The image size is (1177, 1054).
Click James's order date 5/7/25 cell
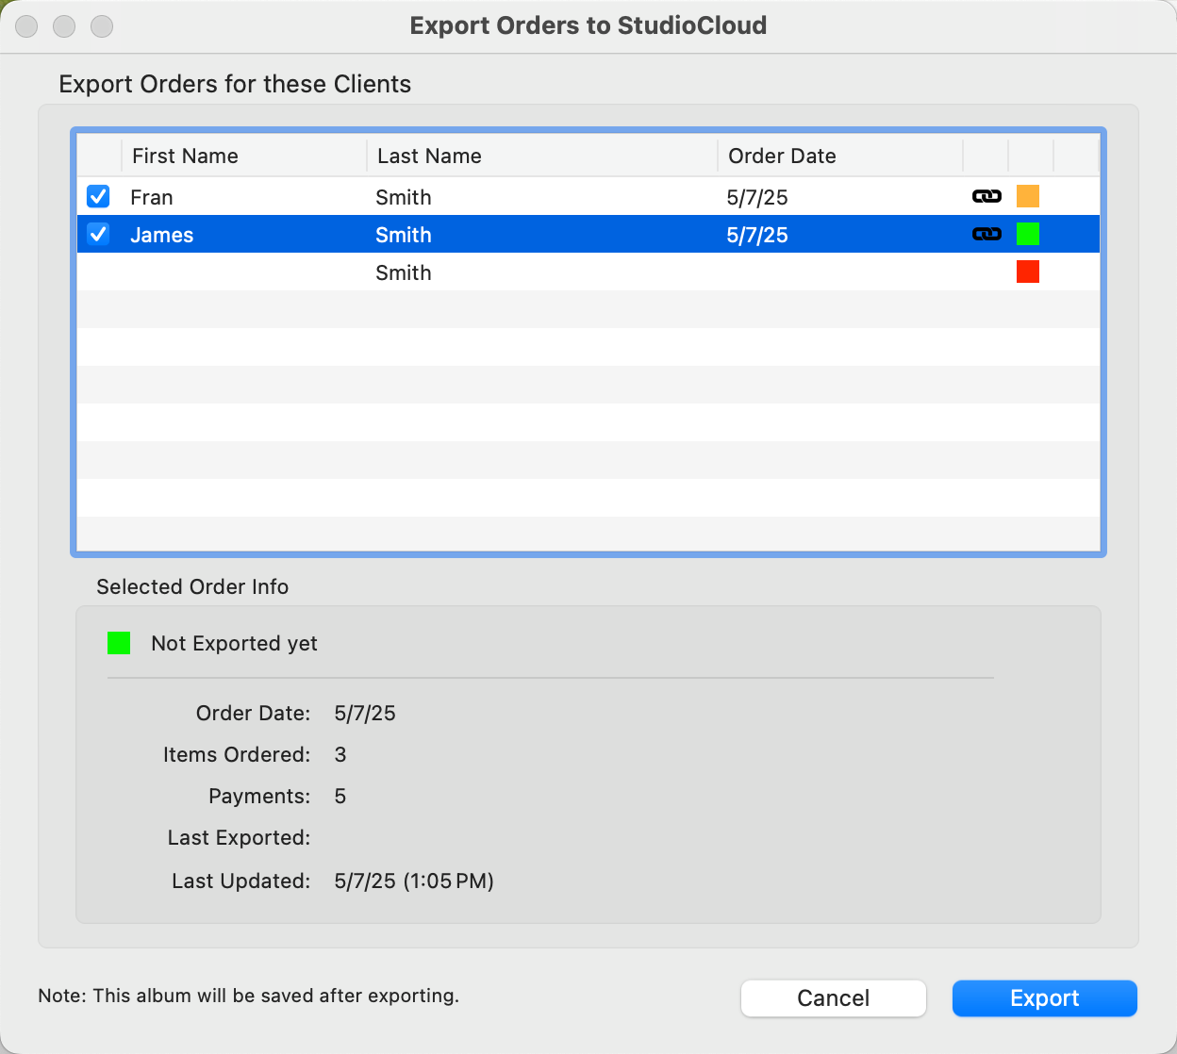pos(757,235)
